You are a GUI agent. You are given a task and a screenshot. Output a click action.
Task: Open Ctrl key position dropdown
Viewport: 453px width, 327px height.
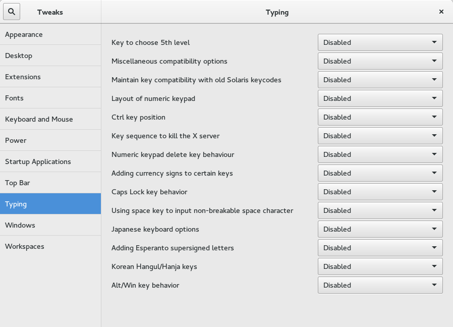tap(380, 117)
